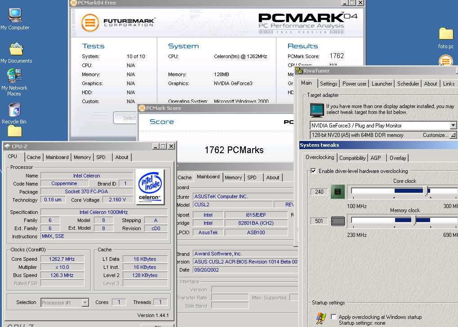Switch to front CPU-Z Mainboard tab
The width and height of the screenshot is (458, 327).
[57, 157]
